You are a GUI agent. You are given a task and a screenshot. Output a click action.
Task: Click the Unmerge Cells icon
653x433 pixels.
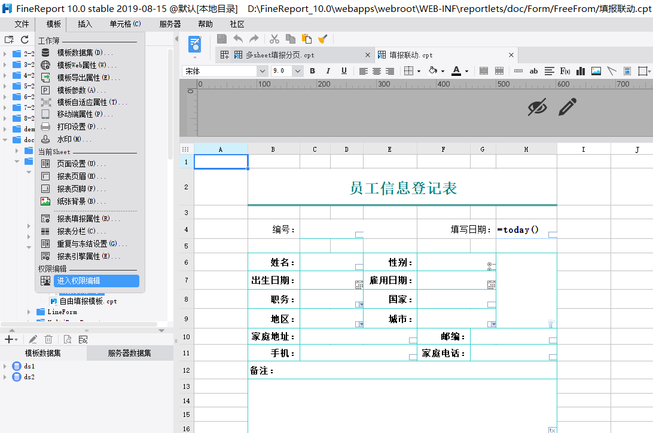499,71
